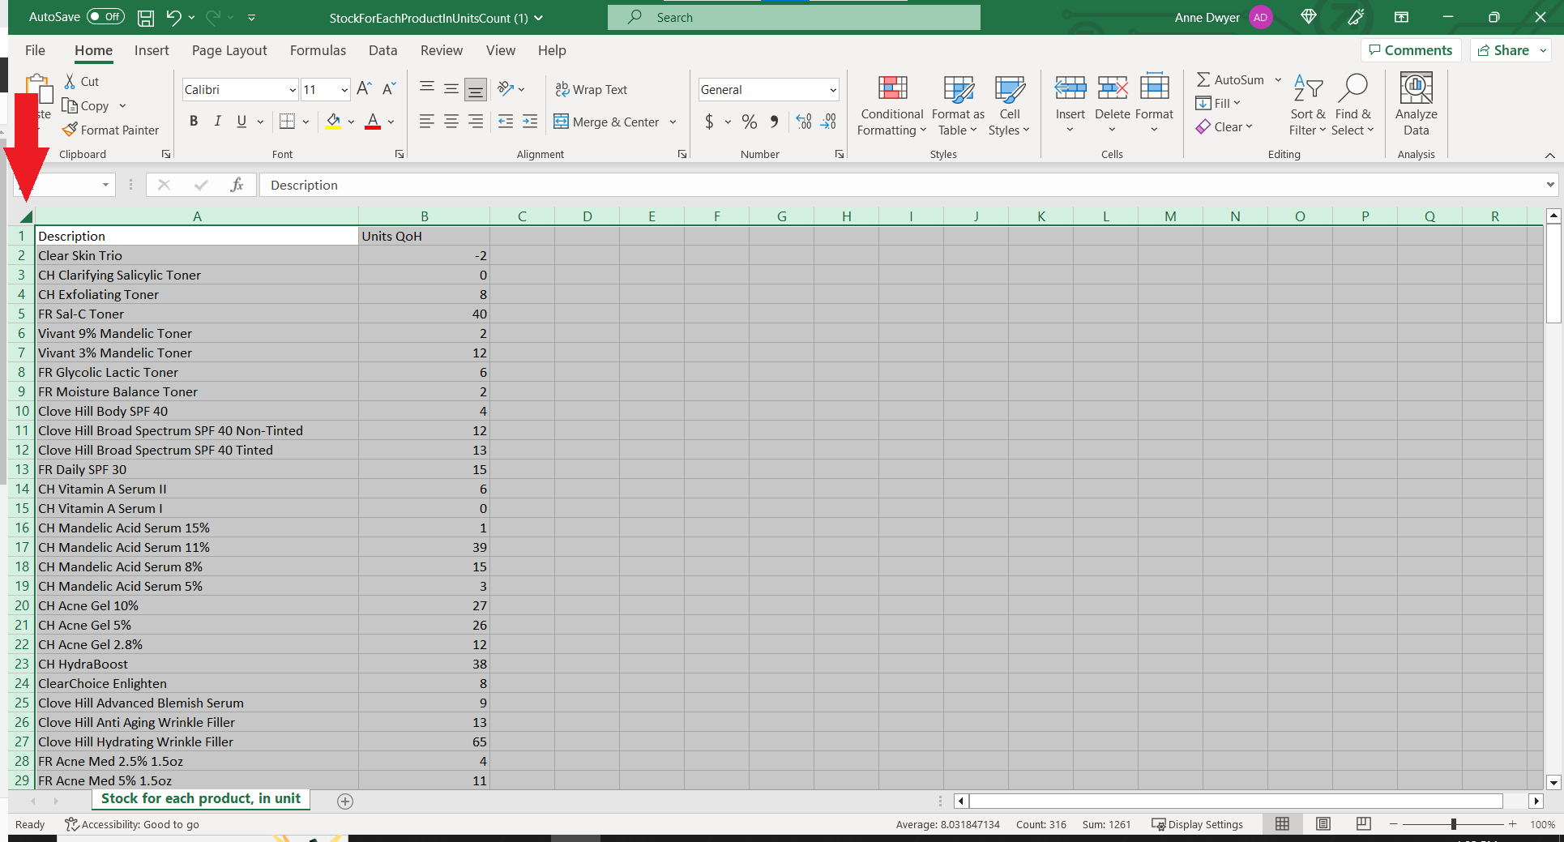Open Format as Table gallery
Image resolution: width=1564 pixels, height=842 pixels.
pos(958,106)
